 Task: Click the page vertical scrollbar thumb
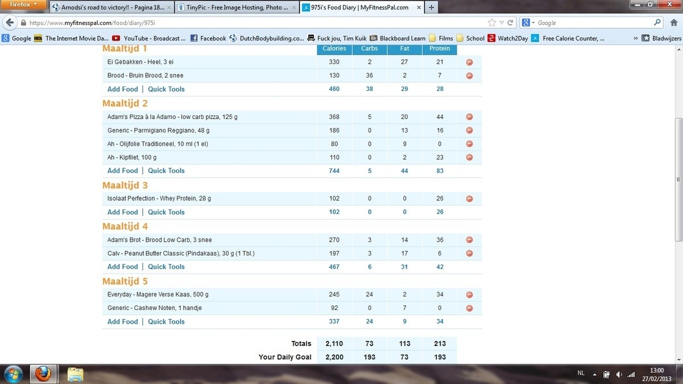tap(678, 179)
